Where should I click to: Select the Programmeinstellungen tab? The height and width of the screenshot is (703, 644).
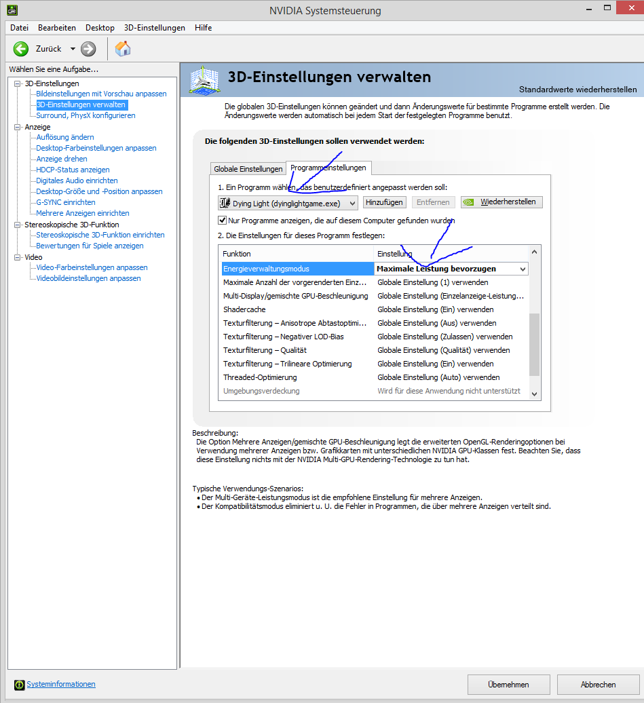328,168
